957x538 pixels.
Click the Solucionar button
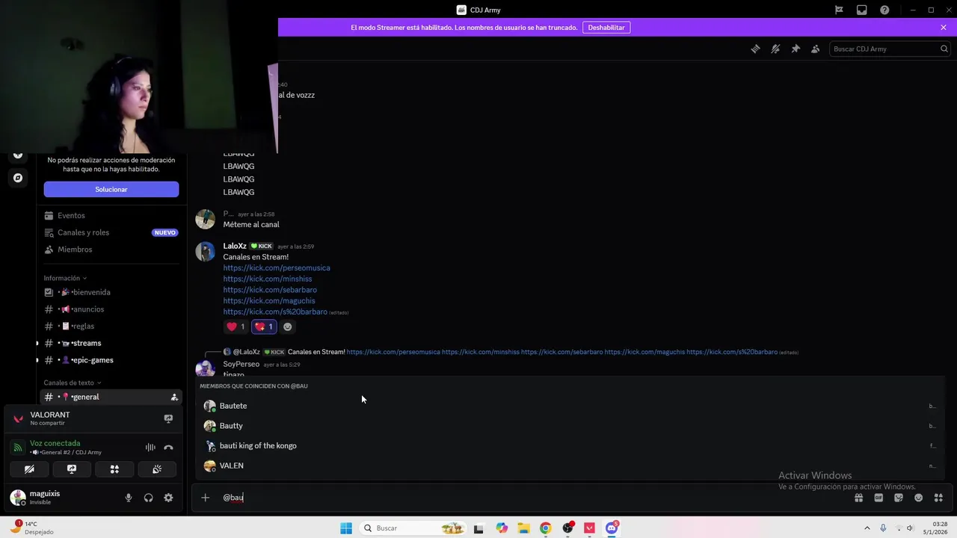point(111,189)
